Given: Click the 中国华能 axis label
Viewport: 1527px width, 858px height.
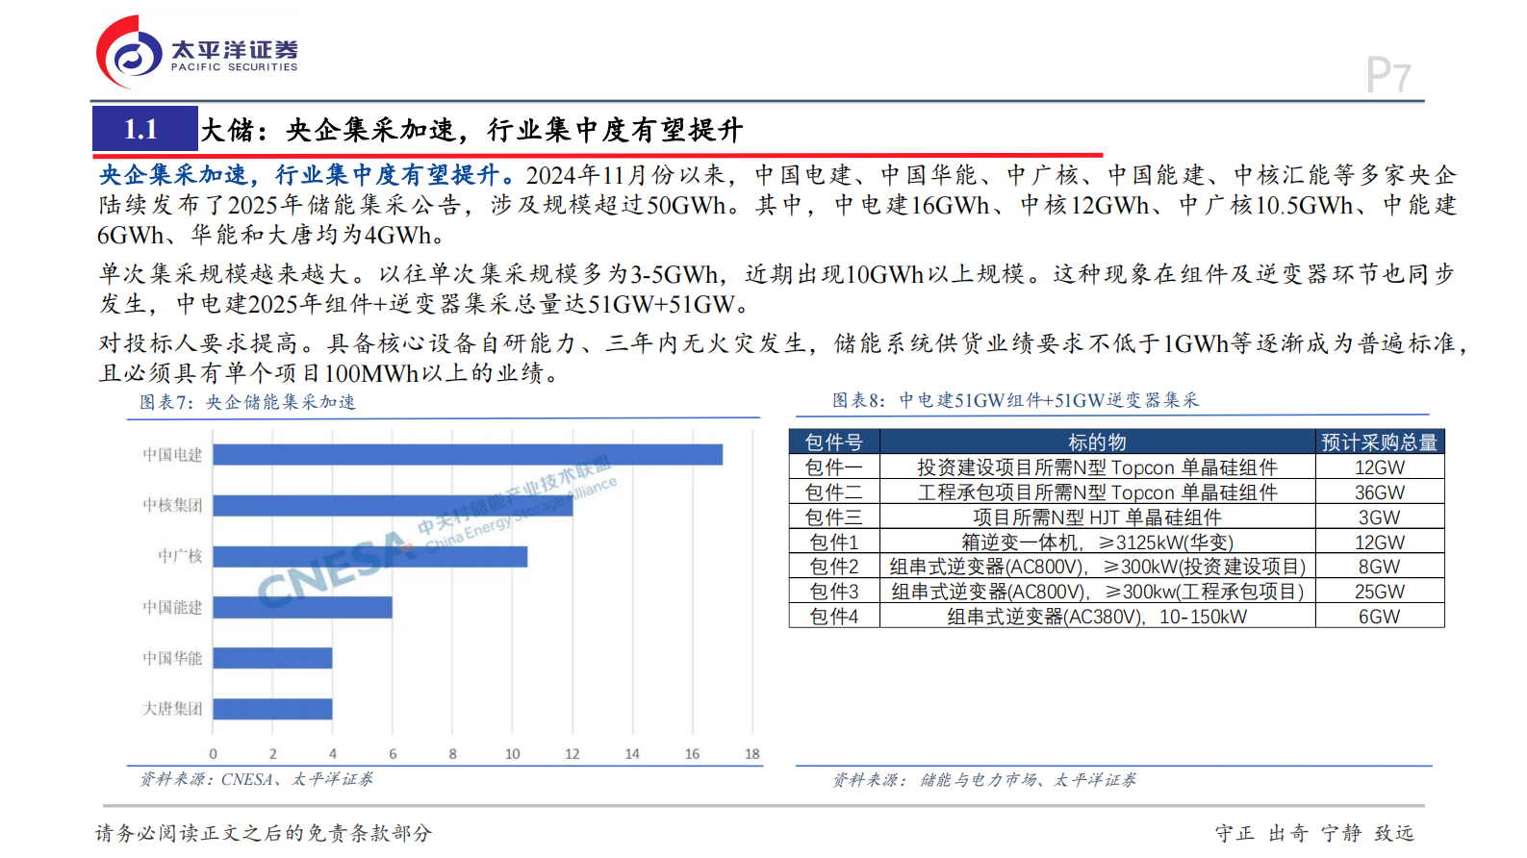Looking at the screenshot, I should [172, 658].
